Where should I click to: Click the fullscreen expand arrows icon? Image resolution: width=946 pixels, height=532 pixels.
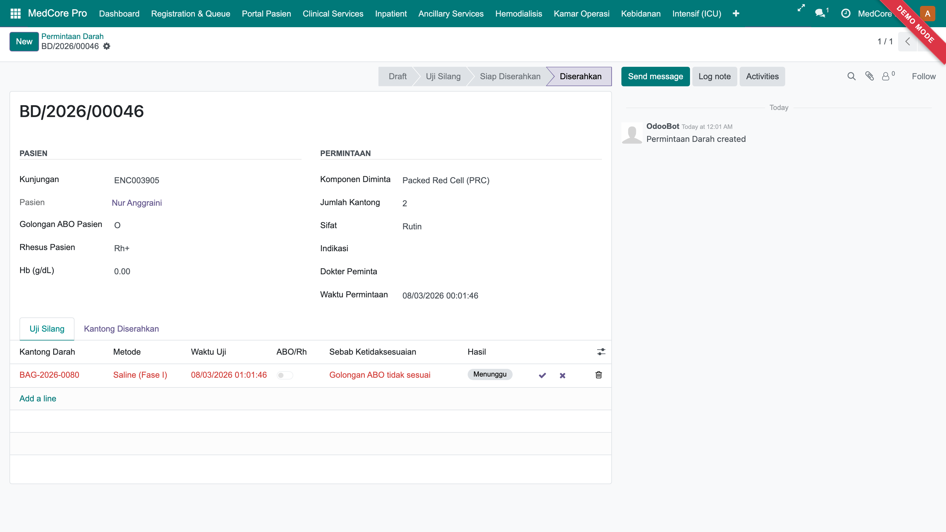[801, 8]
